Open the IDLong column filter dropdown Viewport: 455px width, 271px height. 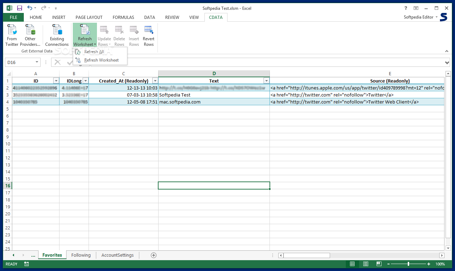tap(85, 81)
